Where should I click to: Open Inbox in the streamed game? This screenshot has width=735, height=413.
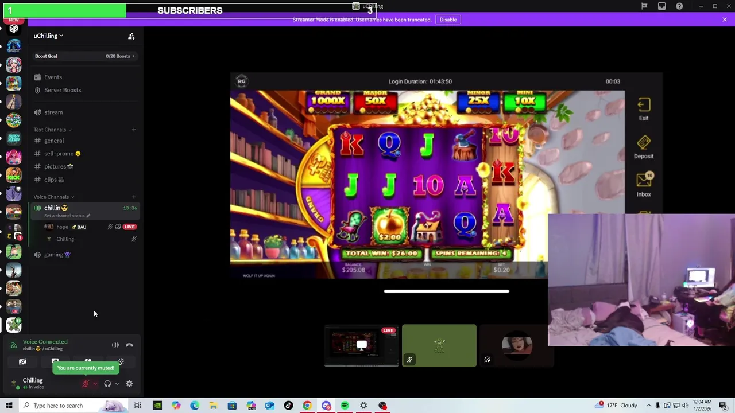(x=644, y=185)
